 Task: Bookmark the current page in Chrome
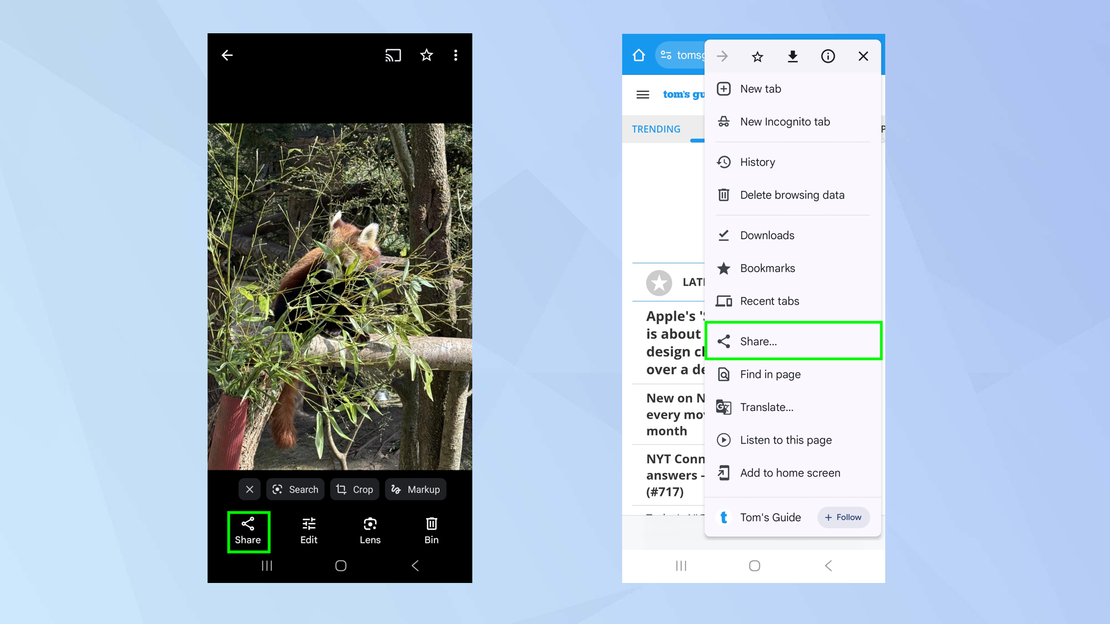click(757, 56)
